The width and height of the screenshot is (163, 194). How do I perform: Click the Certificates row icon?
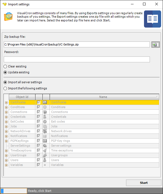point(45,102)
